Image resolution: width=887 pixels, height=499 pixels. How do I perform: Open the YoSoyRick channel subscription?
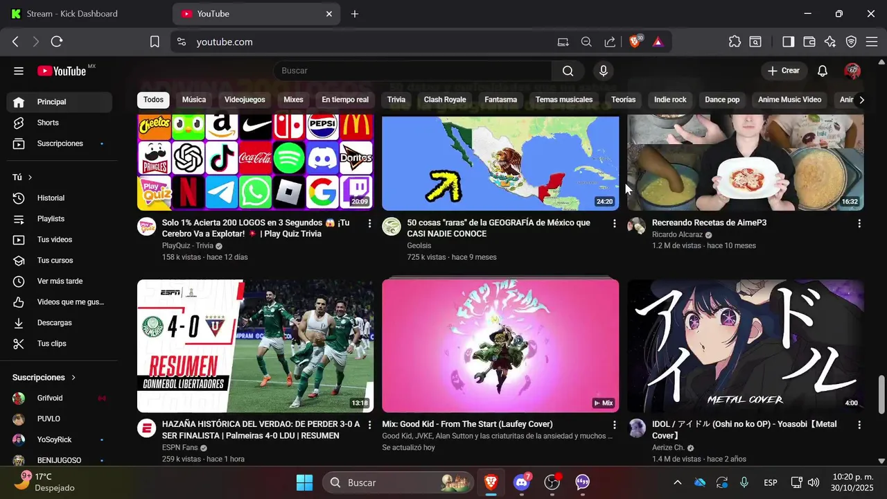(x=60, y=440)
